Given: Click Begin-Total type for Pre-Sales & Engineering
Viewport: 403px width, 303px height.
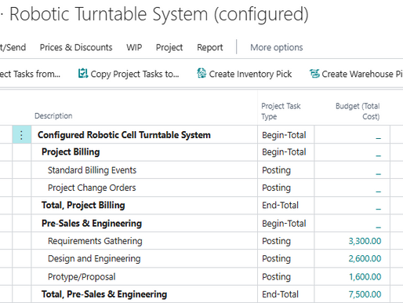Looking at the screenshot, I should (284, 224).
